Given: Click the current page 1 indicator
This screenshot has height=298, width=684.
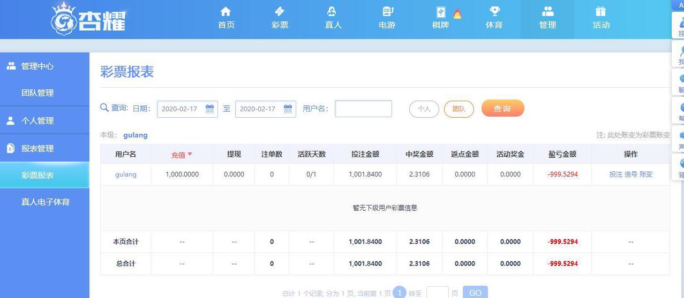Looking at the screenshot, I should tap(400, 292).
